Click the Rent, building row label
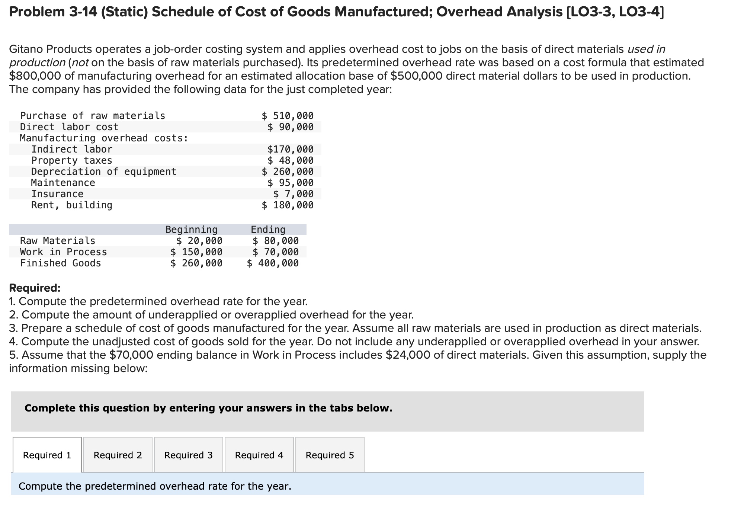 72,205
